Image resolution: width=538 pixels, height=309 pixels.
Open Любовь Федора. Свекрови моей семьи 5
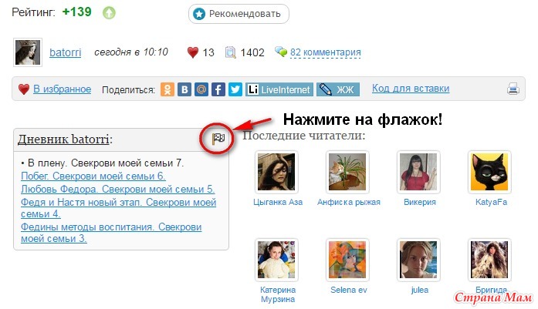(x=117, y=189)
